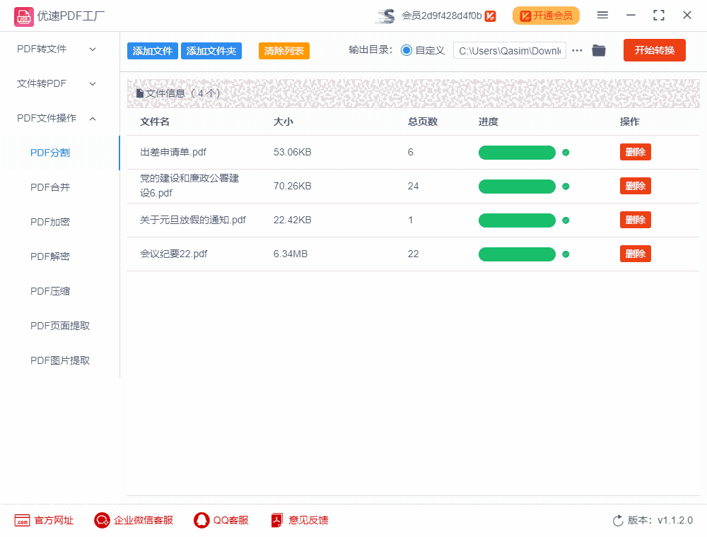Click the QQ客服 support icon

pos(200,520)
